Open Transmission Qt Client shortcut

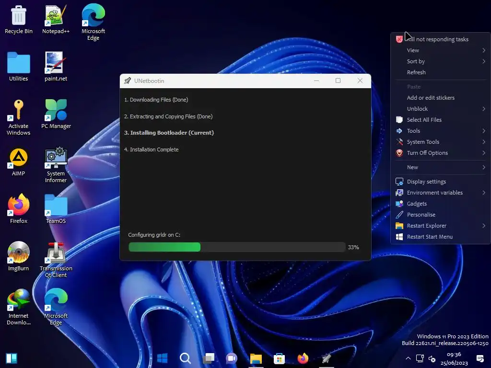pyautogui.click(x=56, y=260)
